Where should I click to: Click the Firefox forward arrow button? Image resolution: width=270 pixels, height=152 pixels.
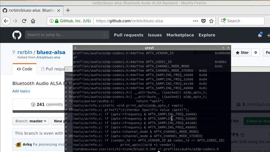point(15,21)
